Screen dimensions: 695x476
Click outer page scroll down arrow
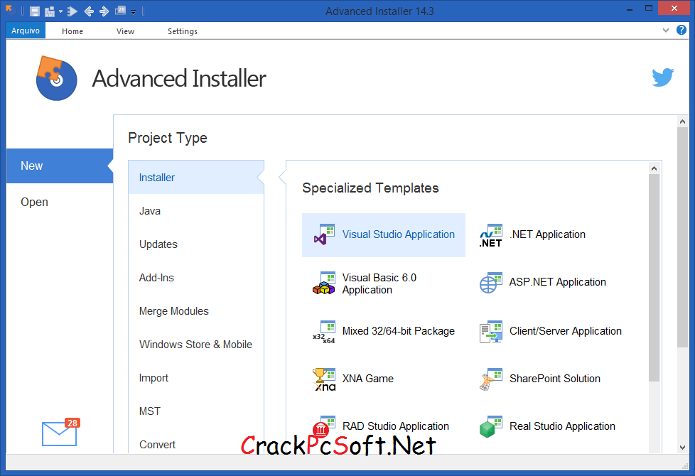point(683,448)
